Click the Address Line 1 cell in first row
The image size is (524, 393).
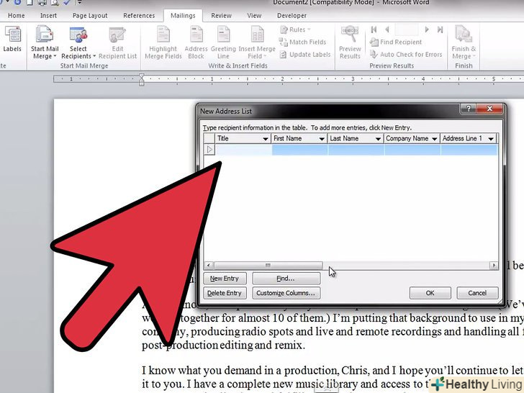[469, 150]
